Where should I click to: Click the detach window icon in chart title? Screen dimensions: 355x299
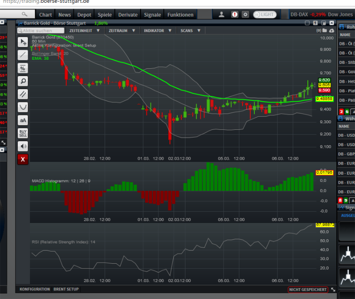[x=324, y=23]
